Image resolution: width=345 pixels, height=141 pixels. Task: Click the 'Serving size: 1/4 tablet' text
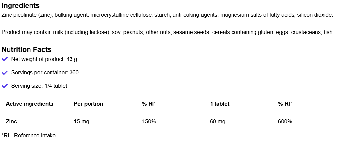coord(39,86)
